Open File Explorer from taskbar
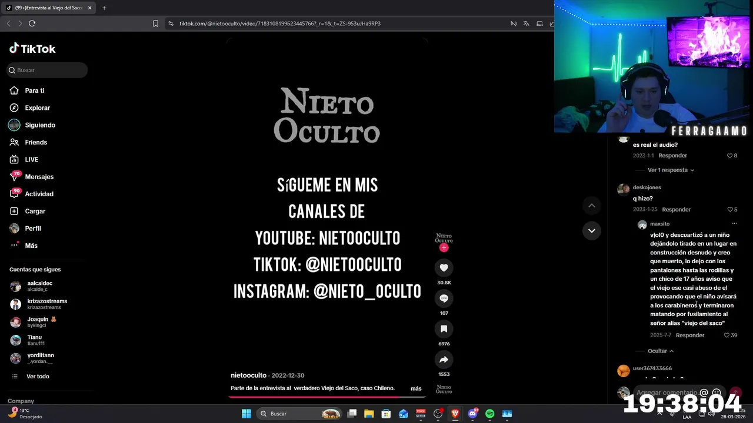This screenshot has width=753, height=423. coord(369,414)
